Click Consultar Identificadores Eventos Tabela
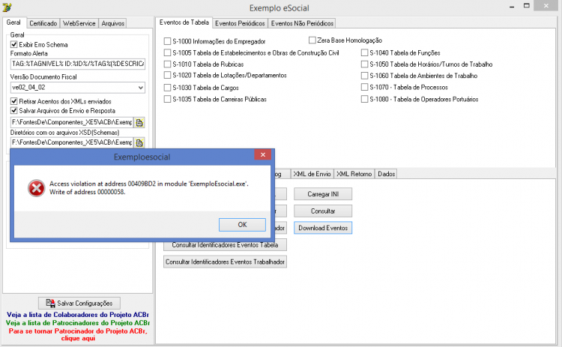562x347 pixels. pyautogui.click(x=225, y=245)
